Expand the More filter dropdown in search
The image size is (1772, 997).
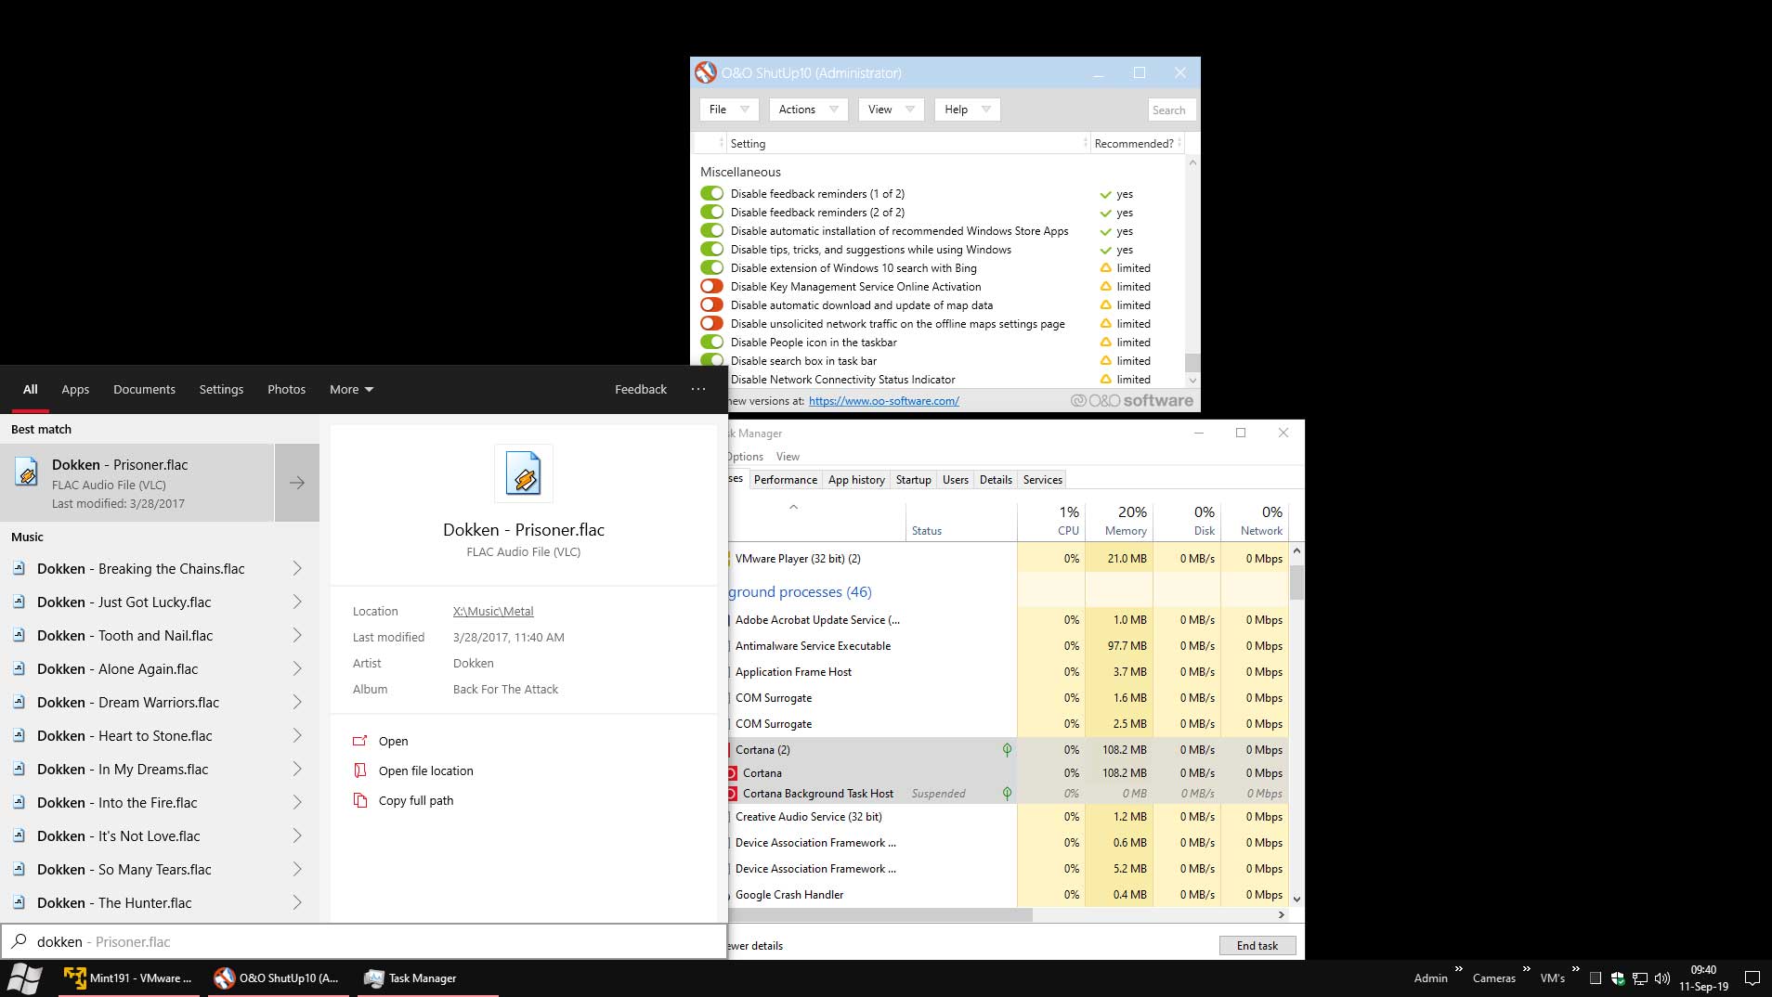351,389
